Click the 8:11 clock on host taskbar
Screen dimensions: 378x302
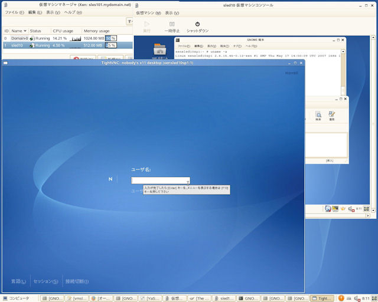click(x=366, y=298)
